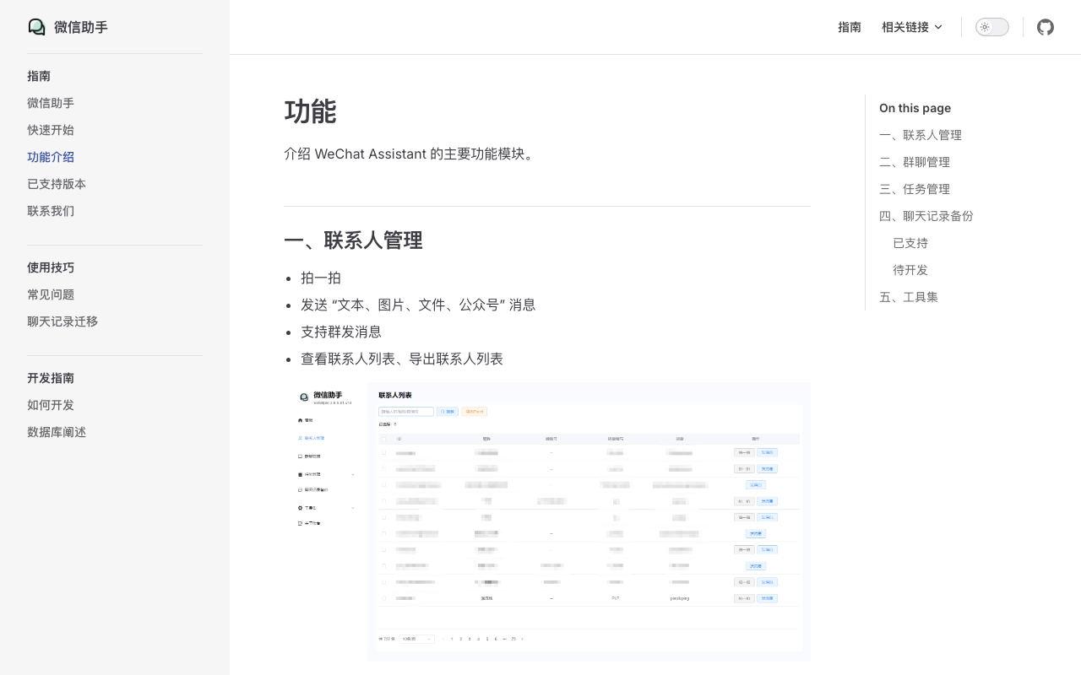The height and width of the screenshot is (675, 1081).
Task: Click the 支持群发消息 bullet text
Action: tap(341, 332)
